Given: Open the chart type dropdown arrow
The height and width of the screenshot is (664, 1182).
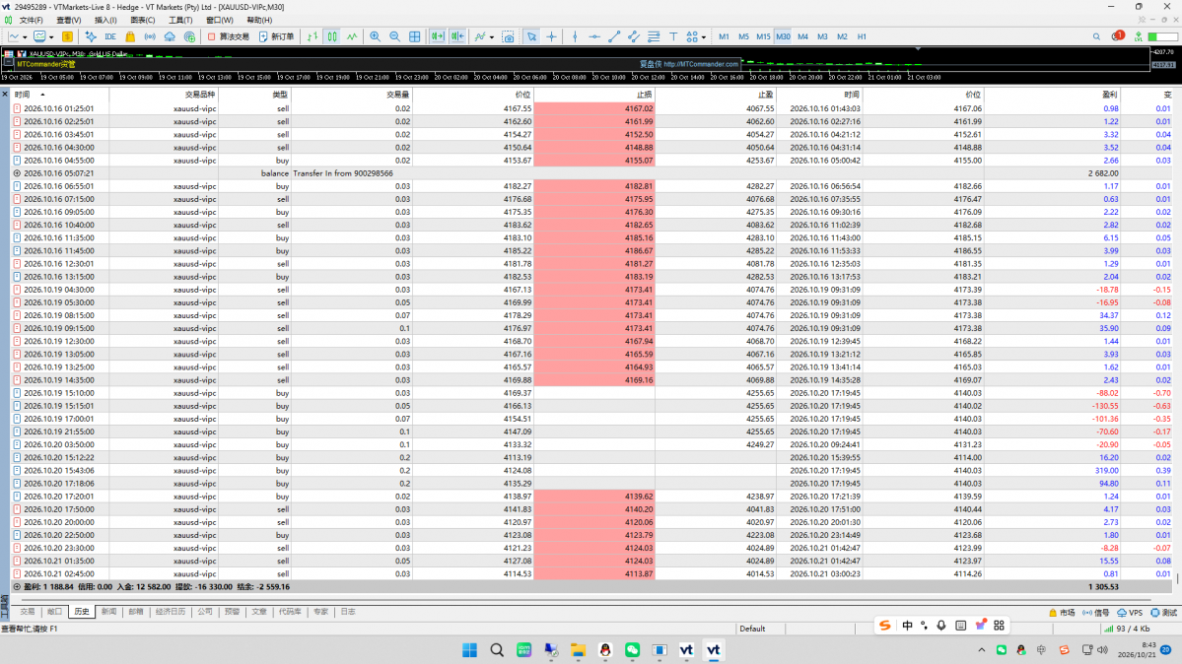Looking at the screenshot, I should pyautogui.click(x=25, y=36).
